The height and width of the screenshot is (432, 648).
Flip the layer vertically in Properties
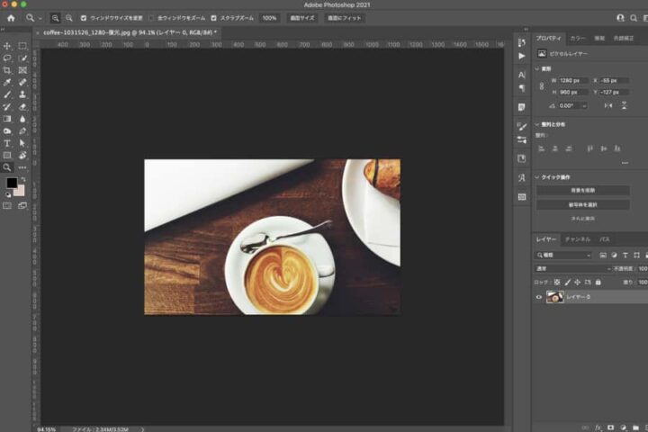point(624,106)
